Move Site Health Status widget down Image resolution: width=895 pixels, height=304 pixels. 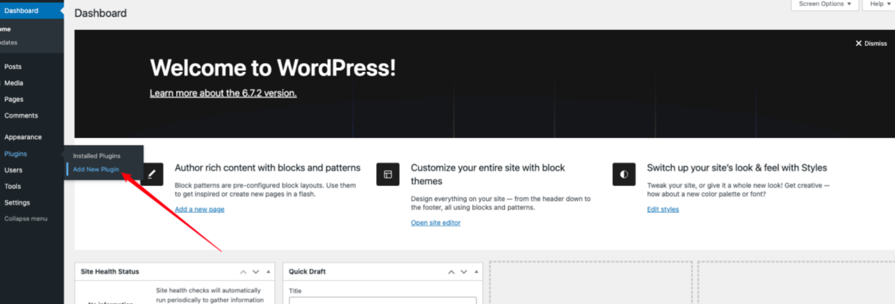click(256, 272)
